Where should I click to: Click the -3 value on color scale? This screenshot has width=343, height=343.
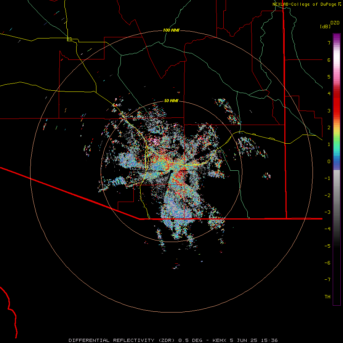pos(327,212)
